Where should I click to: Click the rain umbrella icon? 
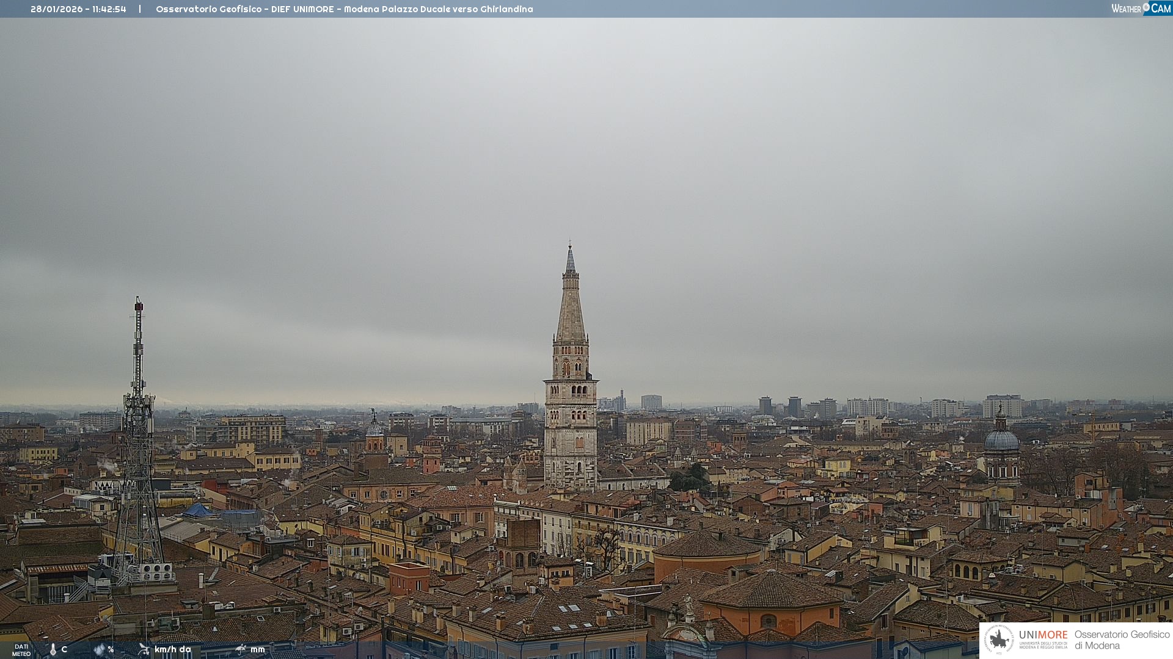click(241, 649)
